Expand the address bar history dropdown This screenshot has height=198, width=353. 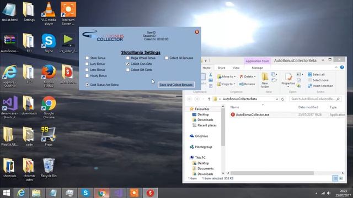coord(277,99)
